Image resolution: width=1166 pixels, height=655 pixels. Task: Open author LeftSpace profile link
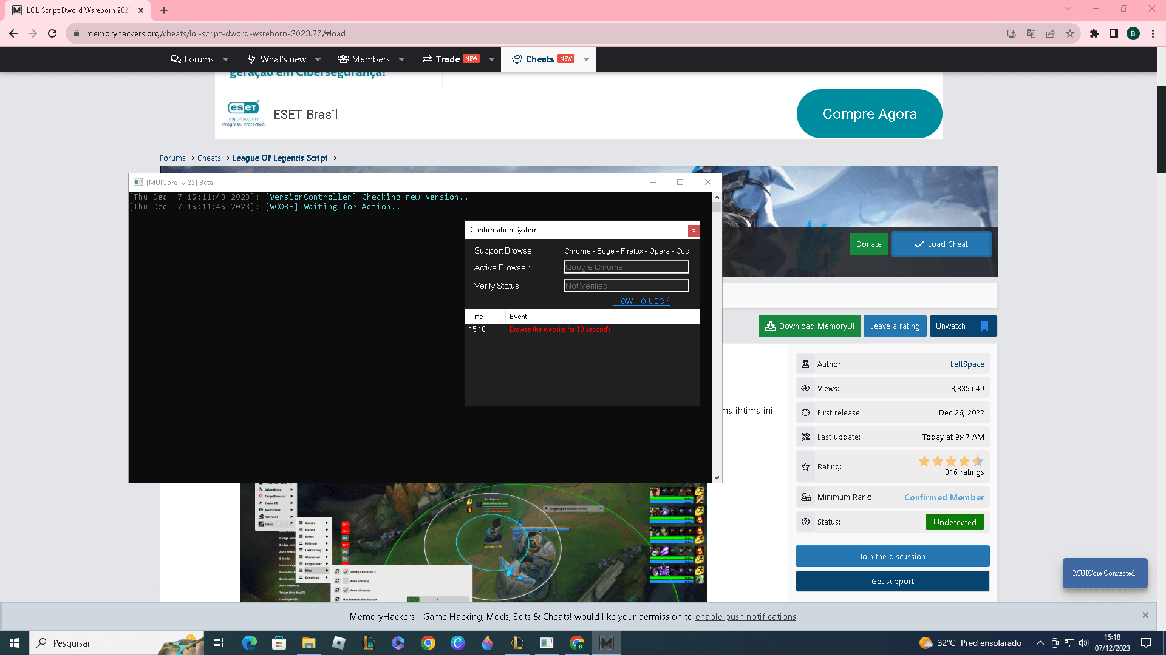(x=967, y=364)
